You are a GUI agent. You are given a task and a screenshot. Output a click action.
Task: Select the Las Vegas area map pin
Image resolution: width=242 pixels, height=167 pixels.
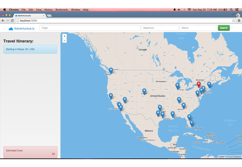[x=125, y=100]
